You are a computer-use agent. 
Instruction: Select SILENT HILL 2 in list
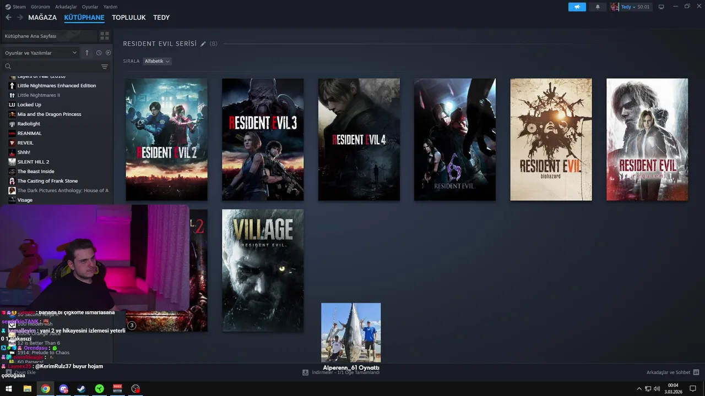coord(33,162)
